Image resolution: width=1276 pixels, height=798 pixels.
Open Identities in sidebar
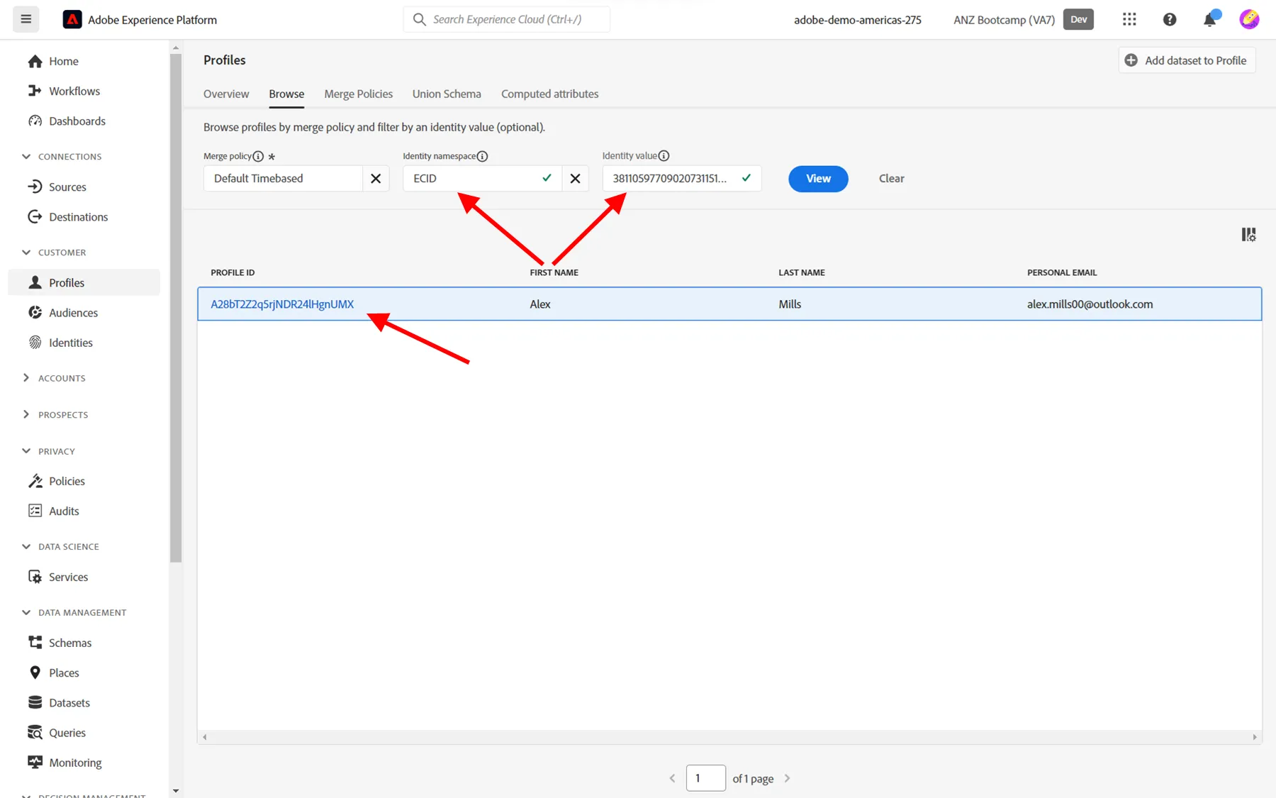(70, 343)
